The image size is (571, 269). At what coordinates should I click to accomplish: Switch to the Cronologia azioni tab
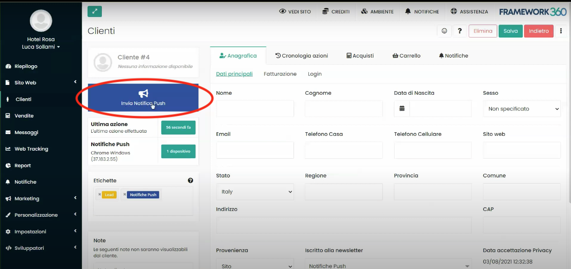pyautogui.click(x=302, y=56)
